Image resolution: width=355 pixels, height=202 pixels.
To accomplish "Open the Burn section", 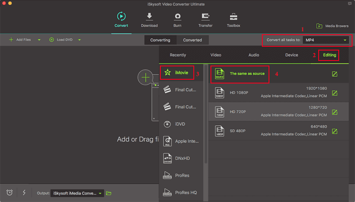I will [177, 20].
